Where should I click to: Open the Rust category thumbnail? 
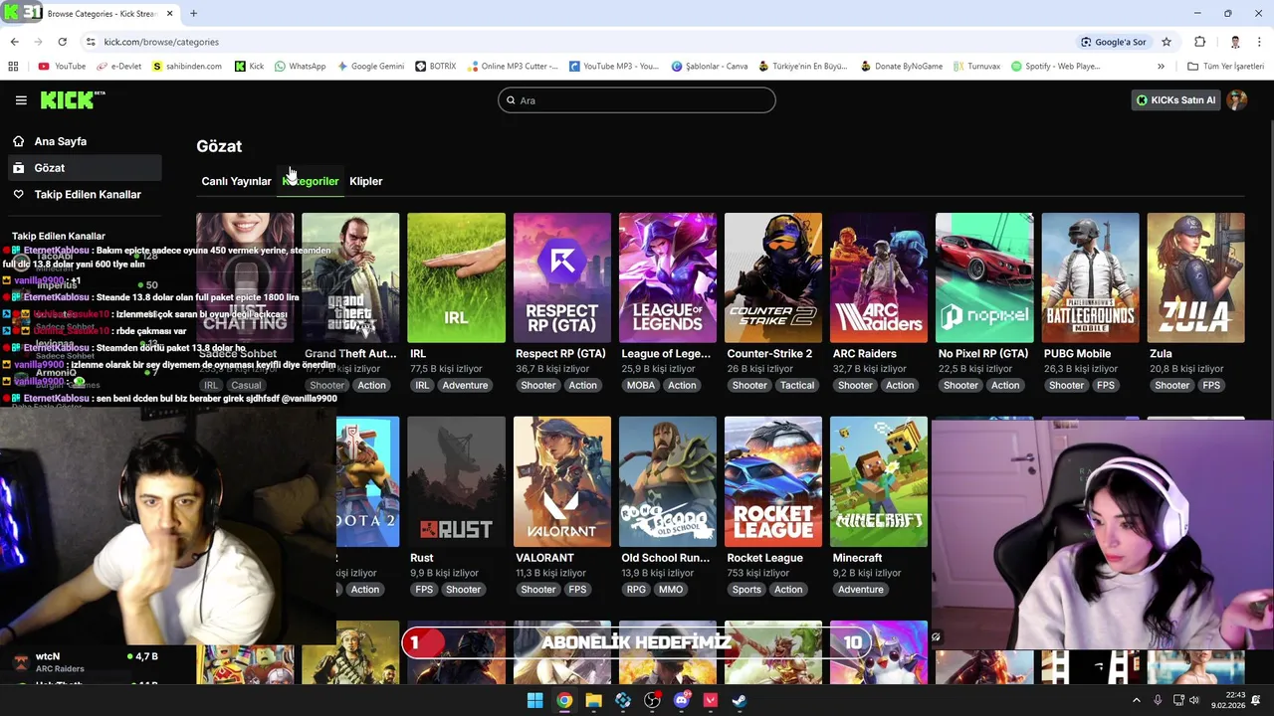click(x=456, y=481)
